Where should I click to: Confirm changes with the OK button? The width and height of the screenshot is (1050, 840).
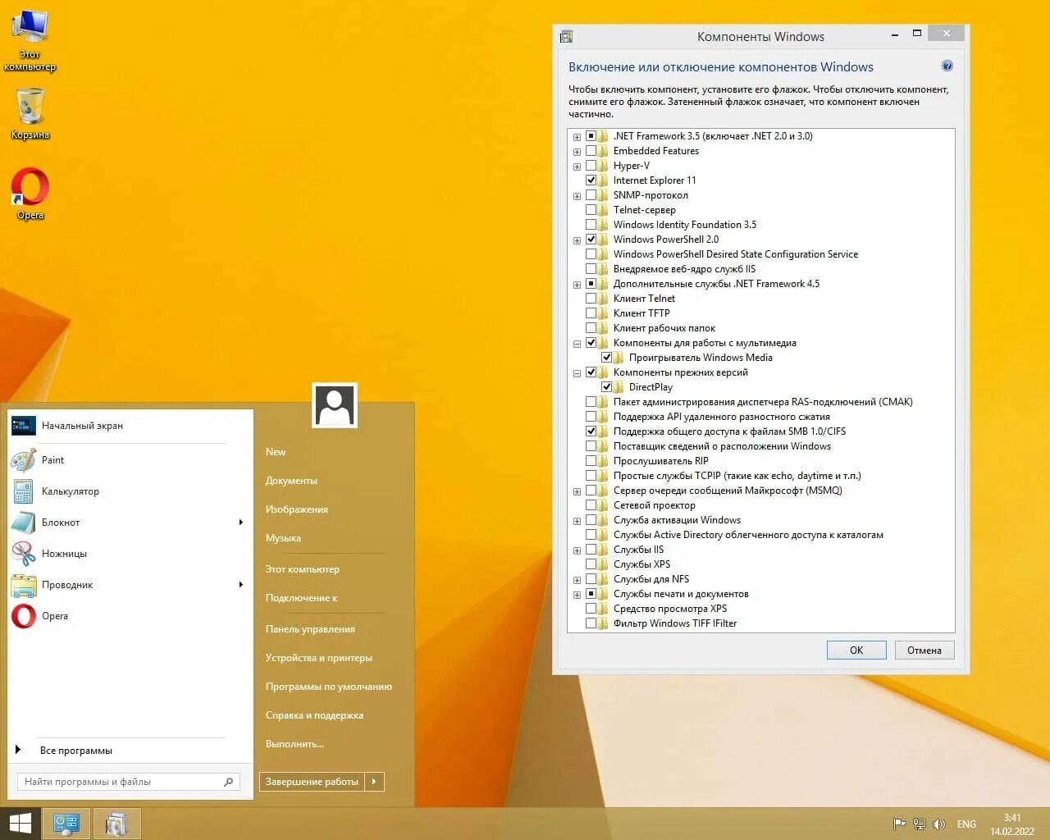click(856, 651)
